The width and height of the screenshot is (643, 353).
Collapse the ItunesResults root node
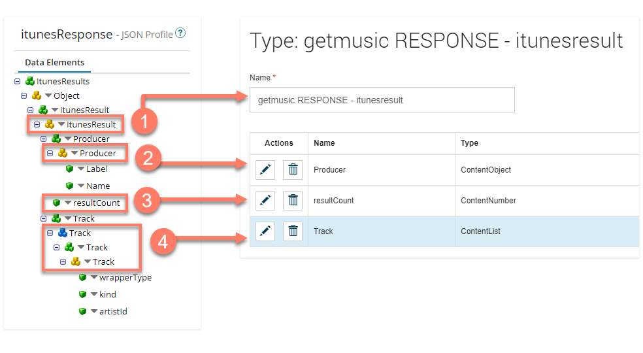(17, 81)
